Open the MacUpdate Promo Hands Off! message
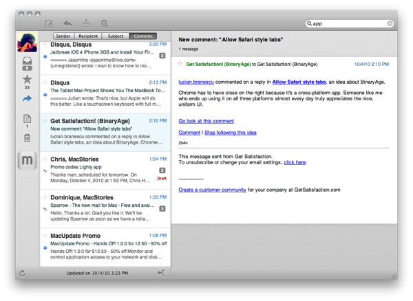413x301 pixels. click(x=105, y=247)
